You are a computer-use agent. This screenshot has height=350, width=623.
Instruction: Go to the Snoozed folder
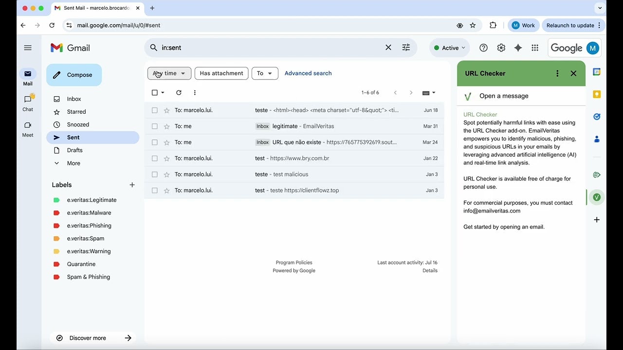[x=78, y=124]
